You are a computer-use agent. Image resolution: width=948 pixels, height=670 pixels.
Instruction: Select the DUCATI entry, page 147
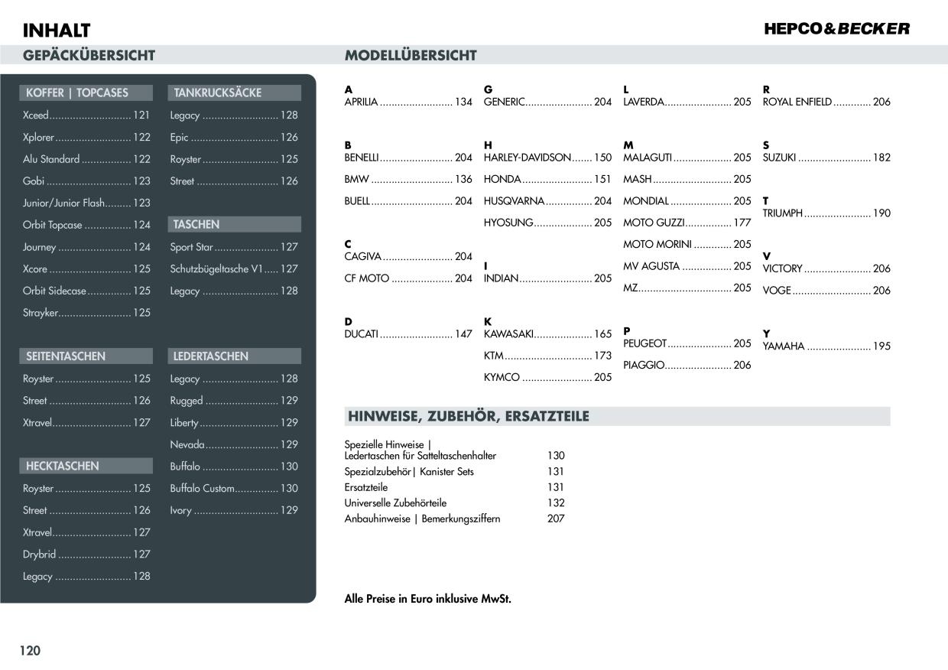[x=408, y=334]
